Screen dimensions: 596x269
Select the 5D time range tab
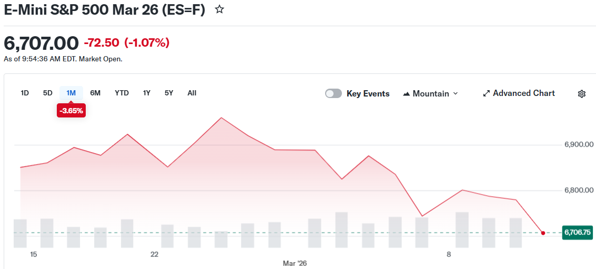[x=48, y=93]
